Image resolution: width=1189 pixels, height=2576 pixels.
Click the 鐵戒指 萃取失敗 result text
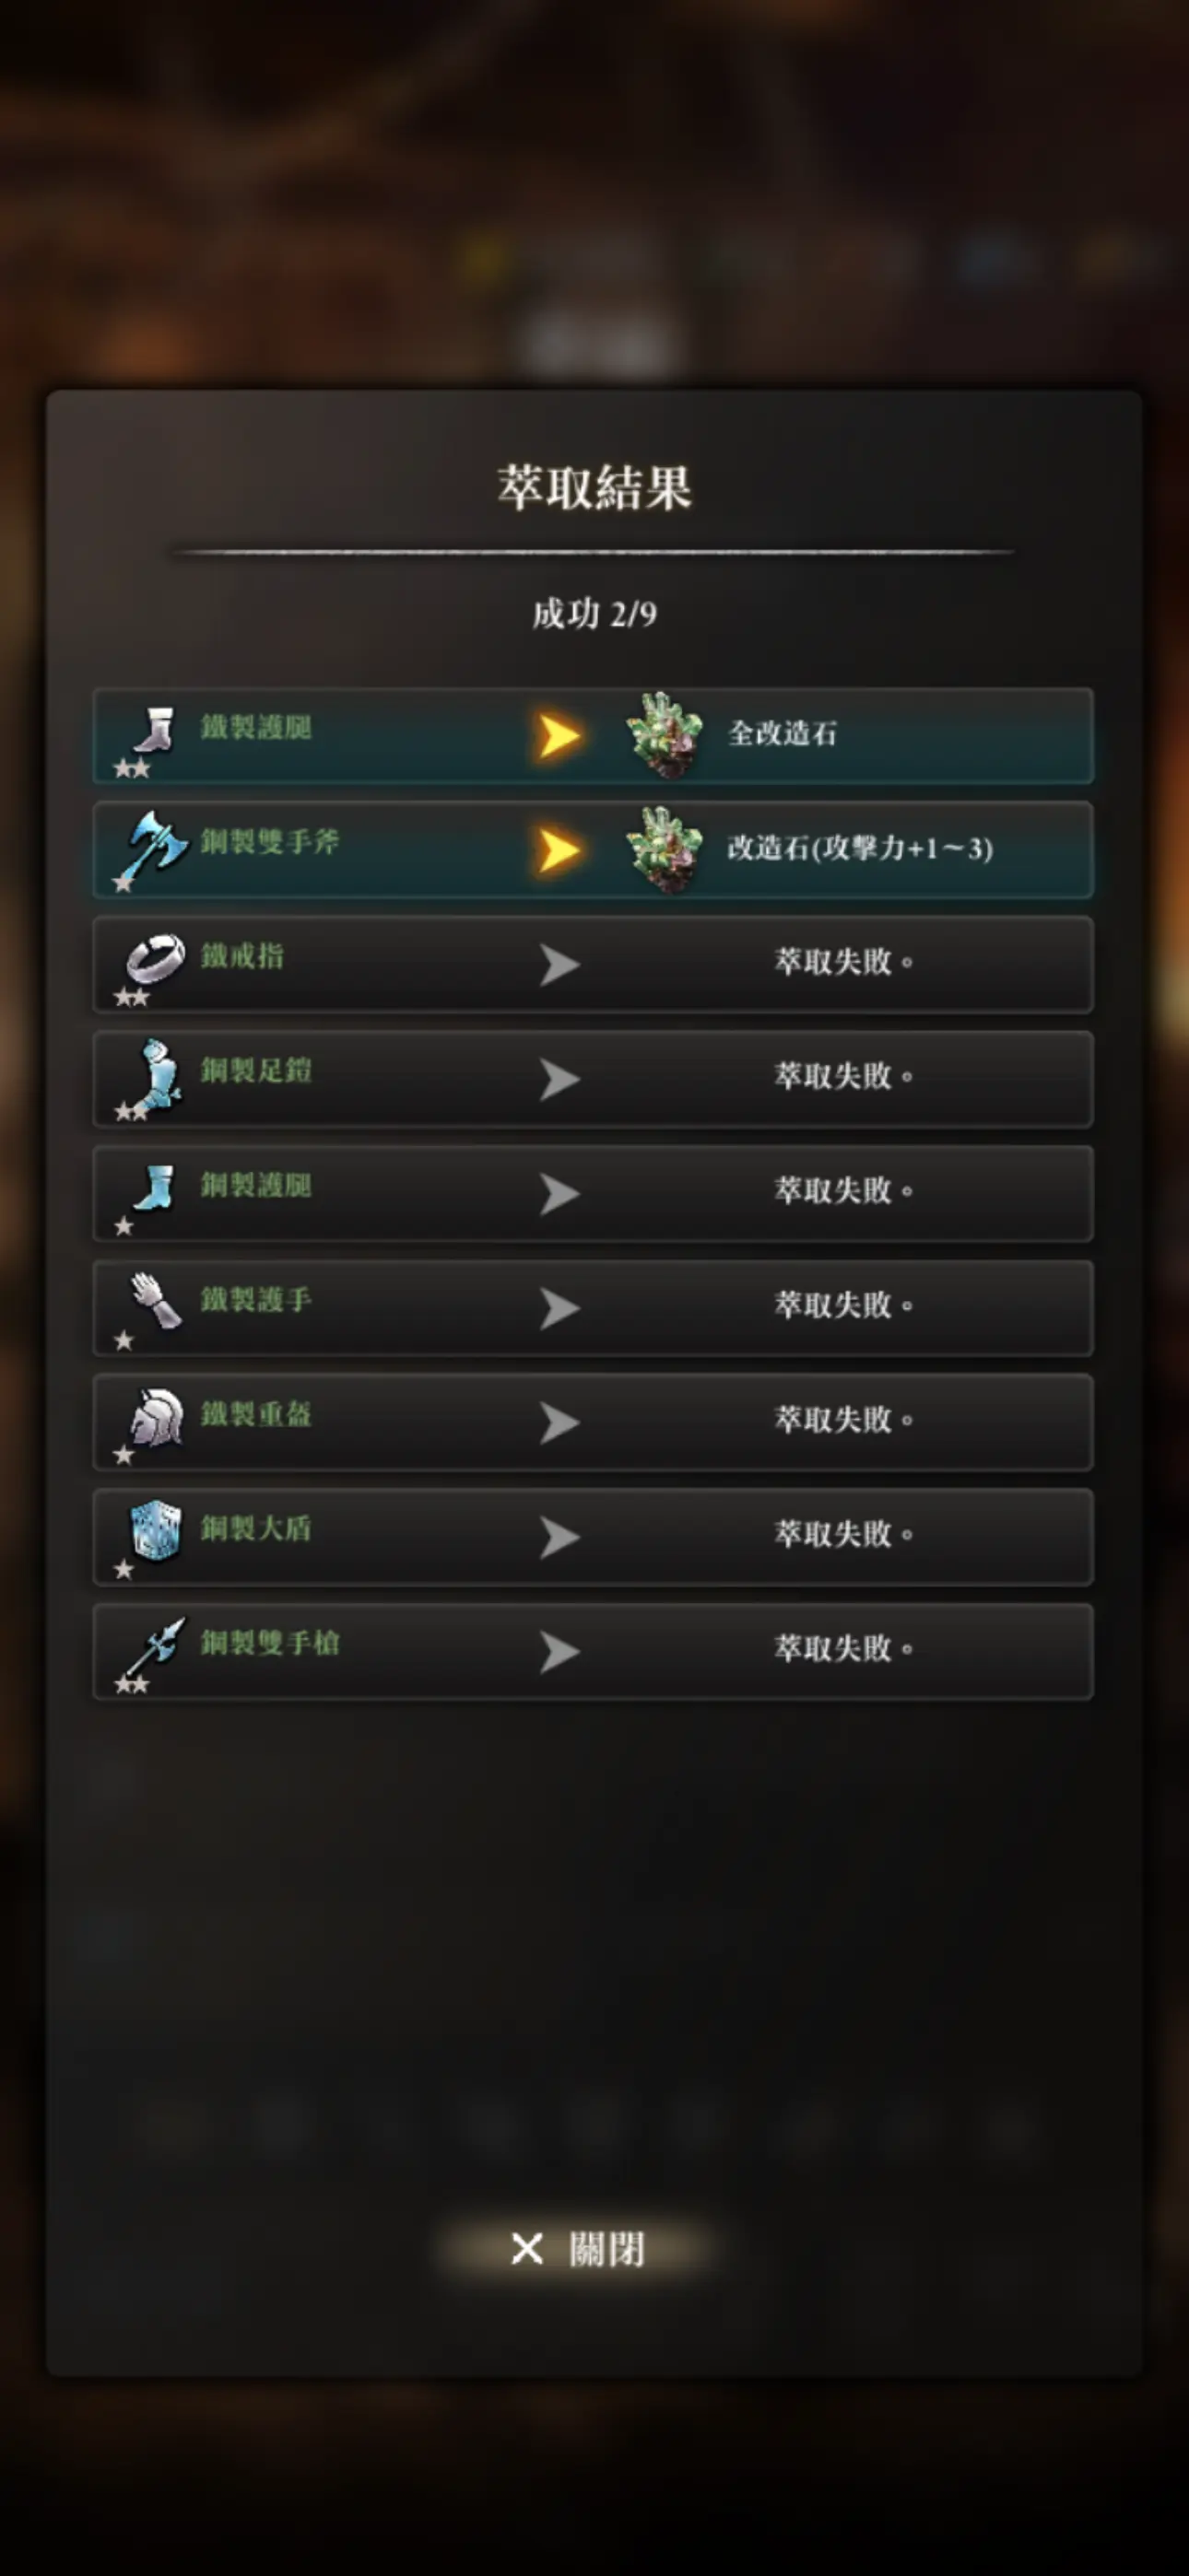click(843, 962)
